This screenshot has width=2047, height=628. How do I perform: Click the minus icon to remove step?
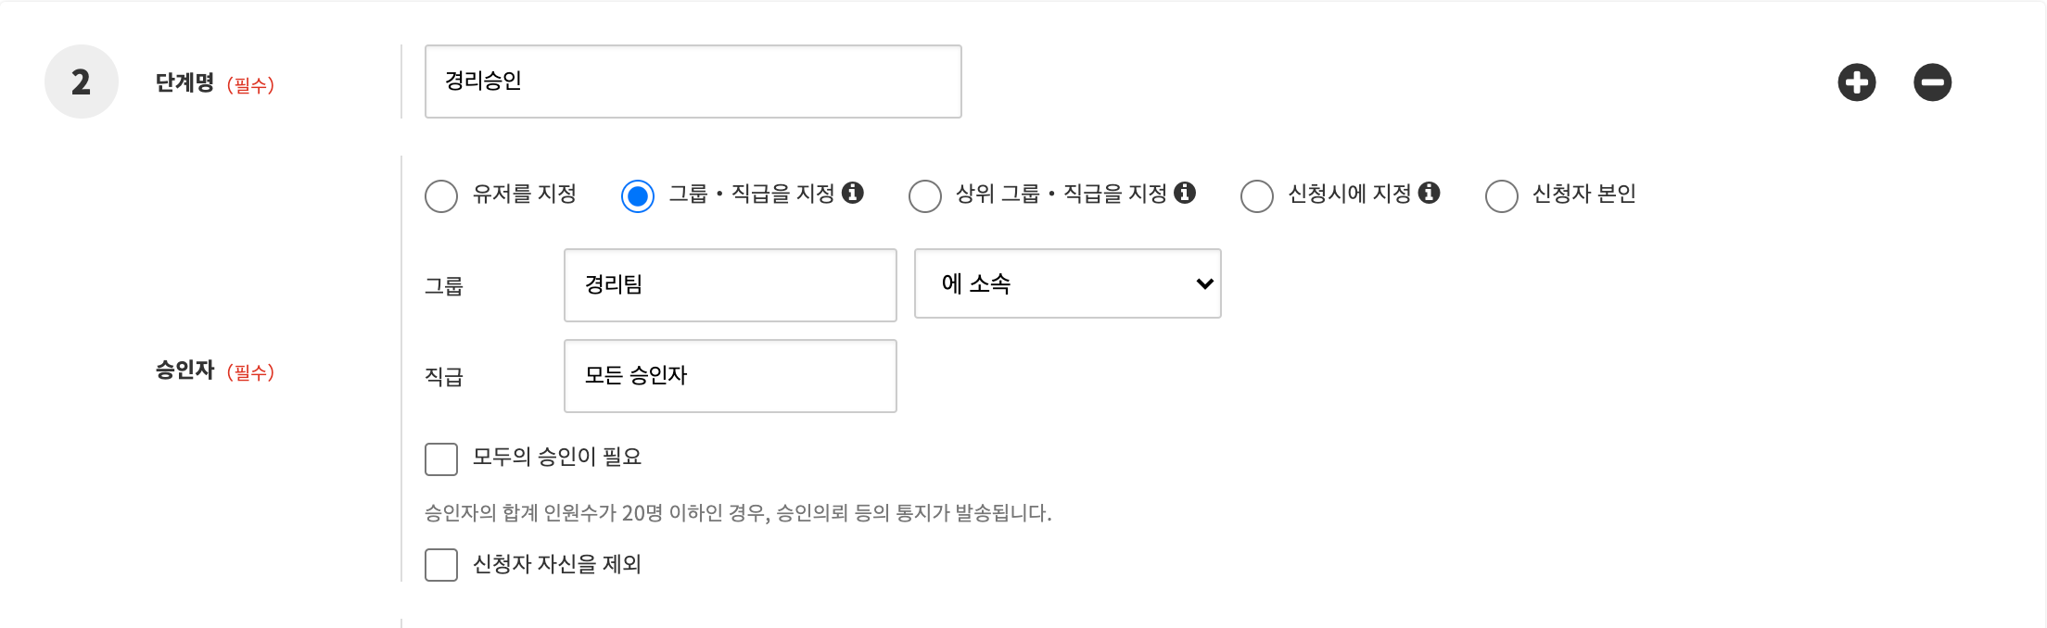(x=1932, y=82)
